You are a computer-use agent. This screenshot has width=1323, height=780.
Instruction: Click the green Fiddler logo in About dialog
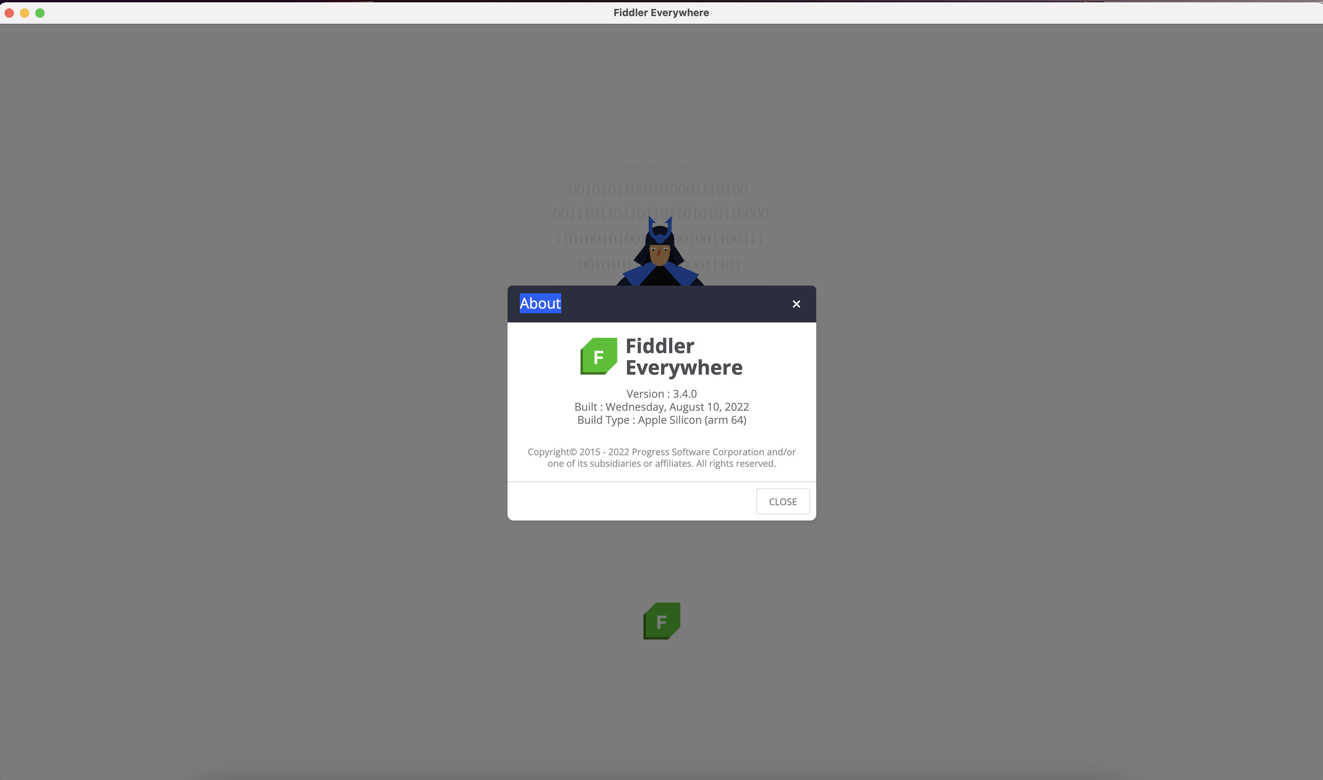[x=599, y=356]
